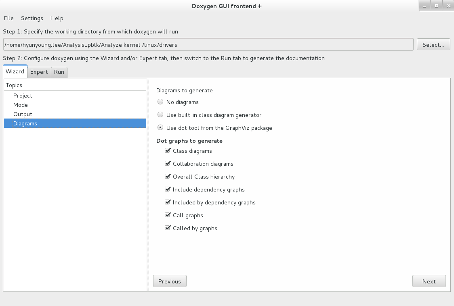Click the Select... directory button
Viewport: 454px width, 306px height.
pyautogui.click(x=433, y=44)
